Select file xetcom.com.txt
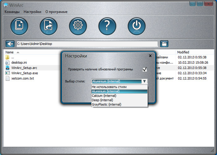The image size is (217, 155). [23, 78]
